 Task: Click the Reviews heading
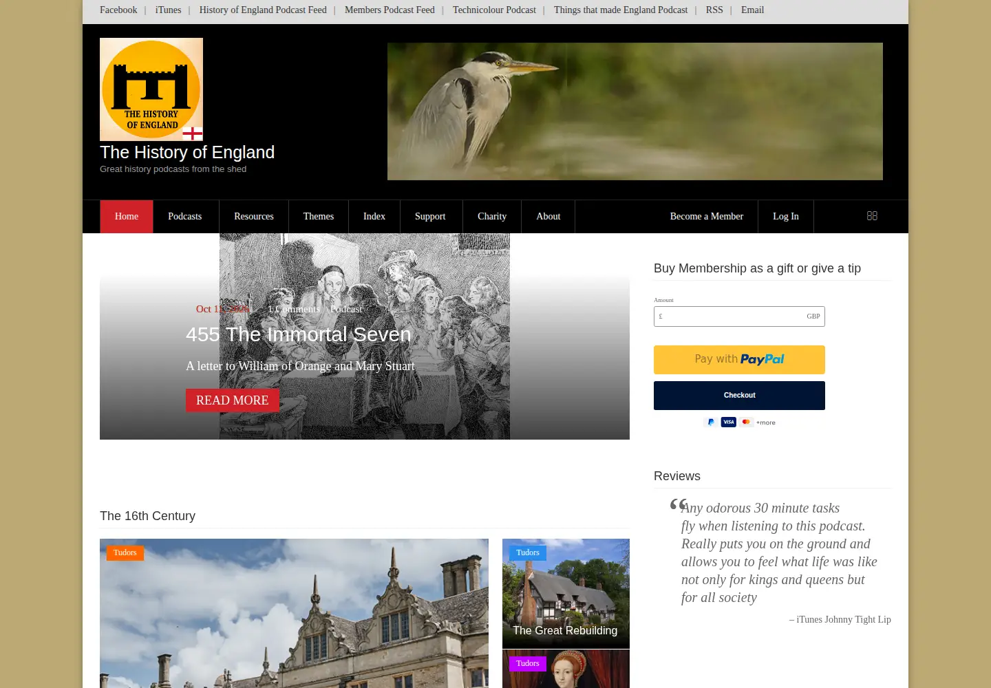(677, 476)
